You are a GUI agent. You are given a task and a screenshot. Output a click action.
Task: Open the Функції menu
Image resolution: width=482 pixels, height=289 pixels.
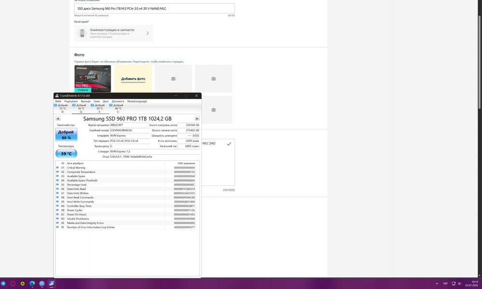click(85, 101)
